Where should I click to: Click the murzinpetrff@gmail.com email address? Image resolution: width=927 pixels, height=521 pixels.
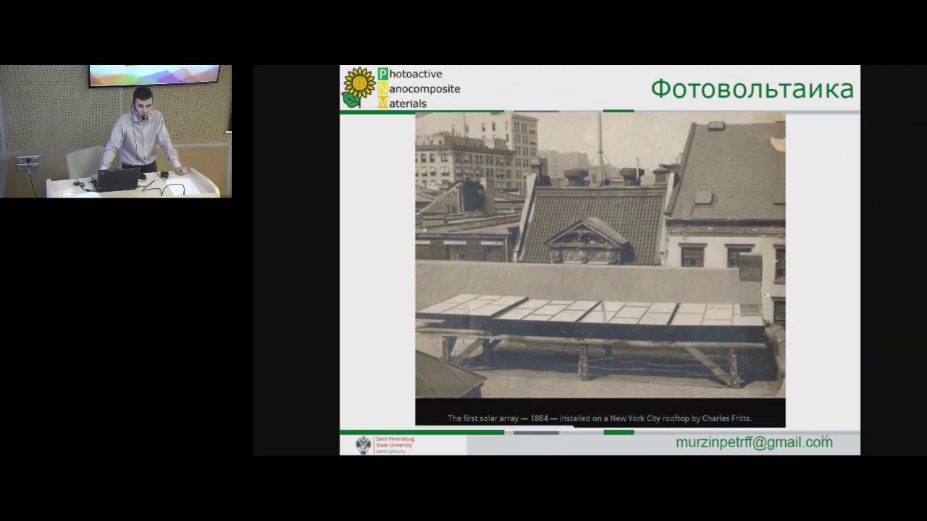click(754, 442)
